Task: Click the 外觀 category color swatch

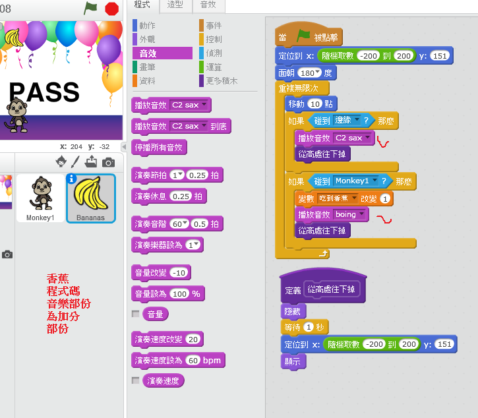Action: [135, 40]
